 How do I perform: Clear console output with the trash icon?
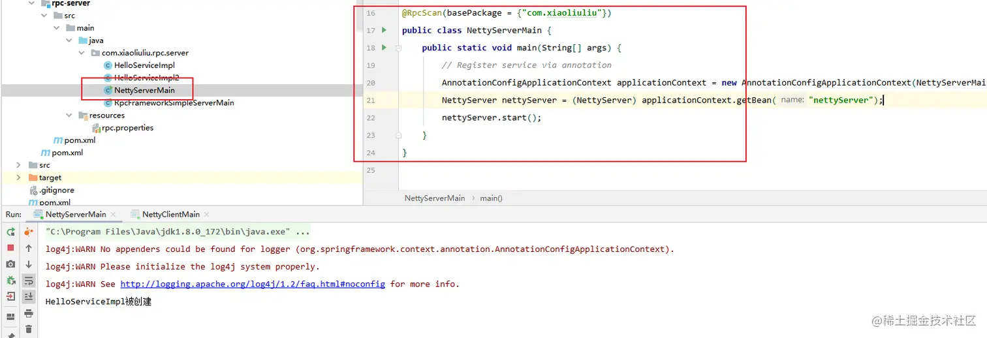pos(29,330)
